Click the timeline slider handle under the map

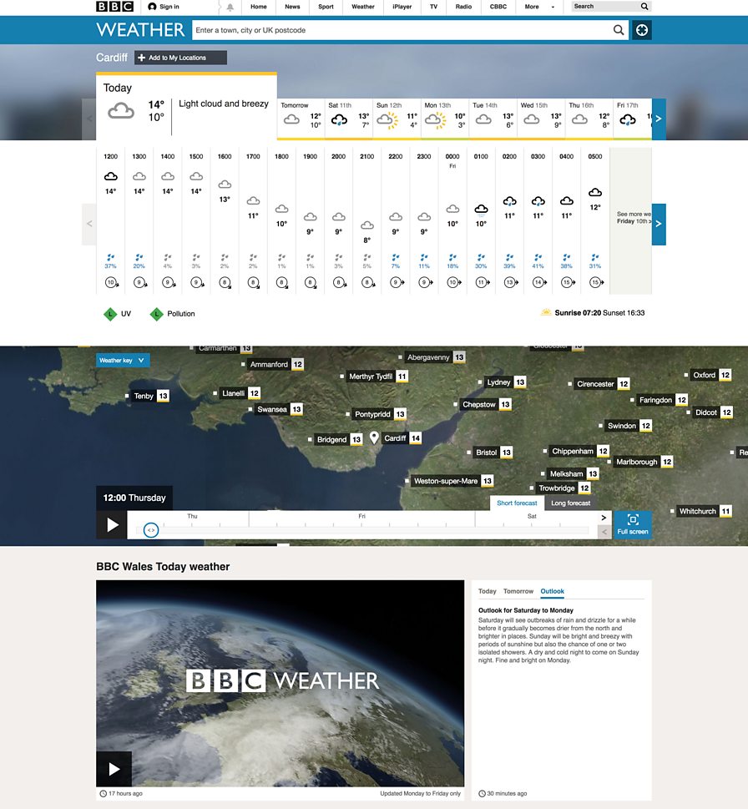pos(151,529)
